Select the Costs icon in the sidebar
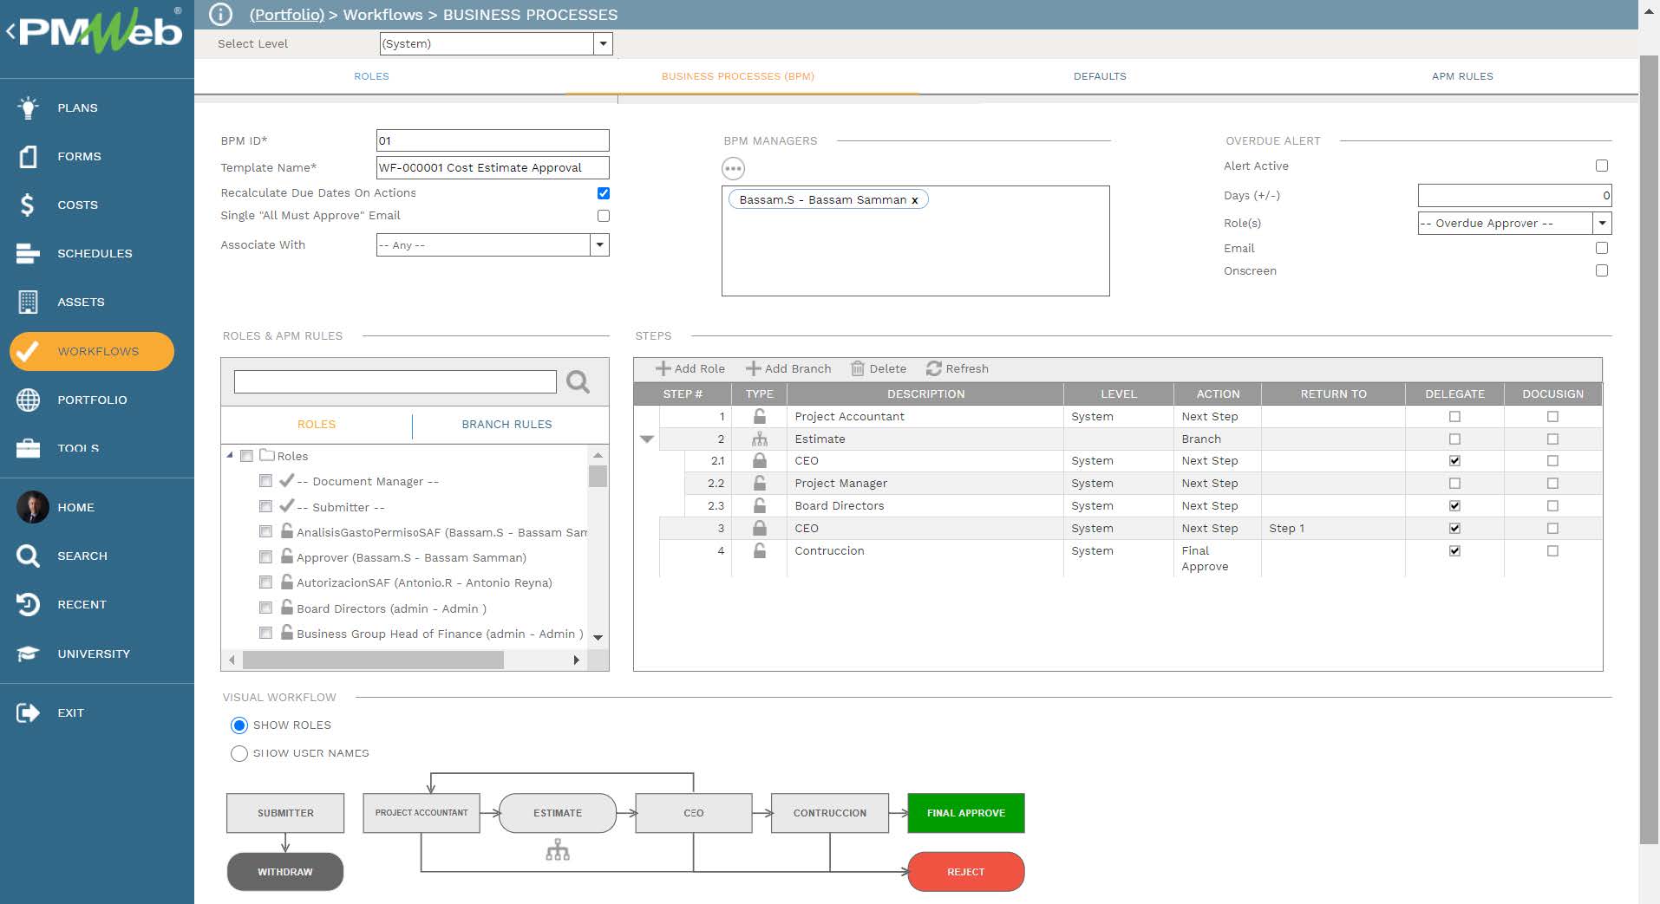 [28, 205]
